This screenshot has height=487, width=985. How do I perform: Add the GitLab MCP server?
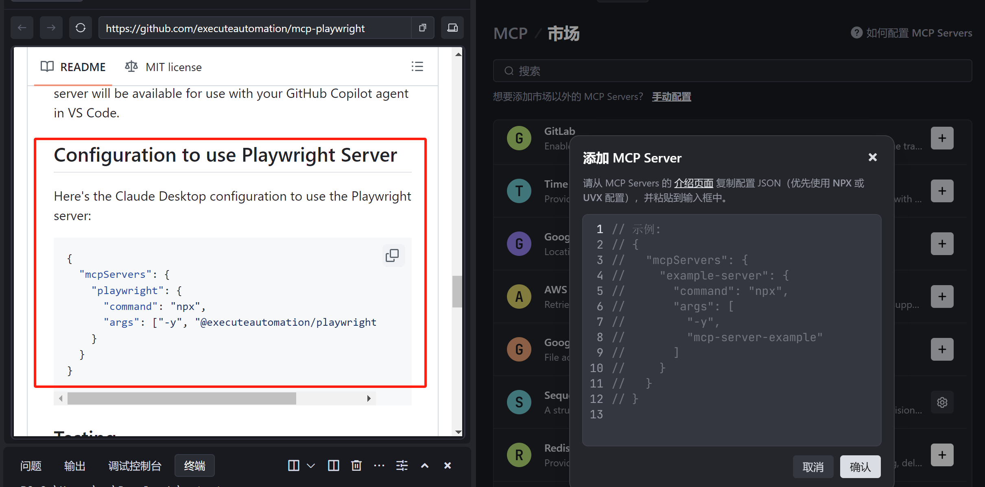click(x=942, y=138)
